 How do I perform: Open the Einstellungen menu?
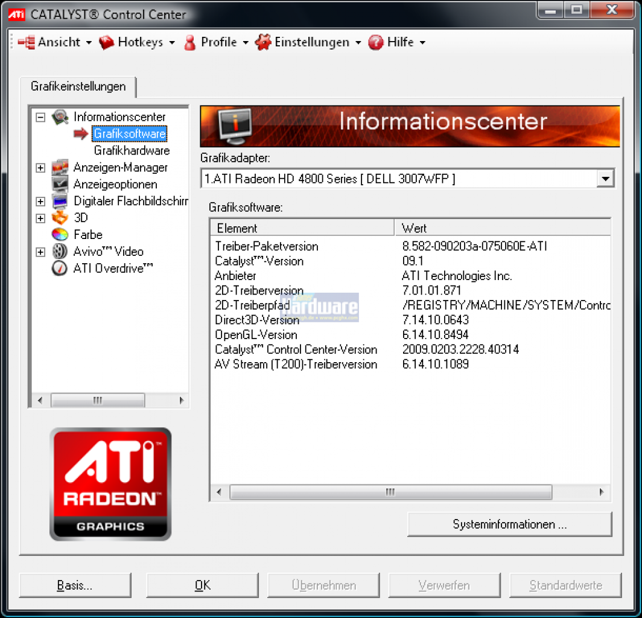tap(308, 42)
